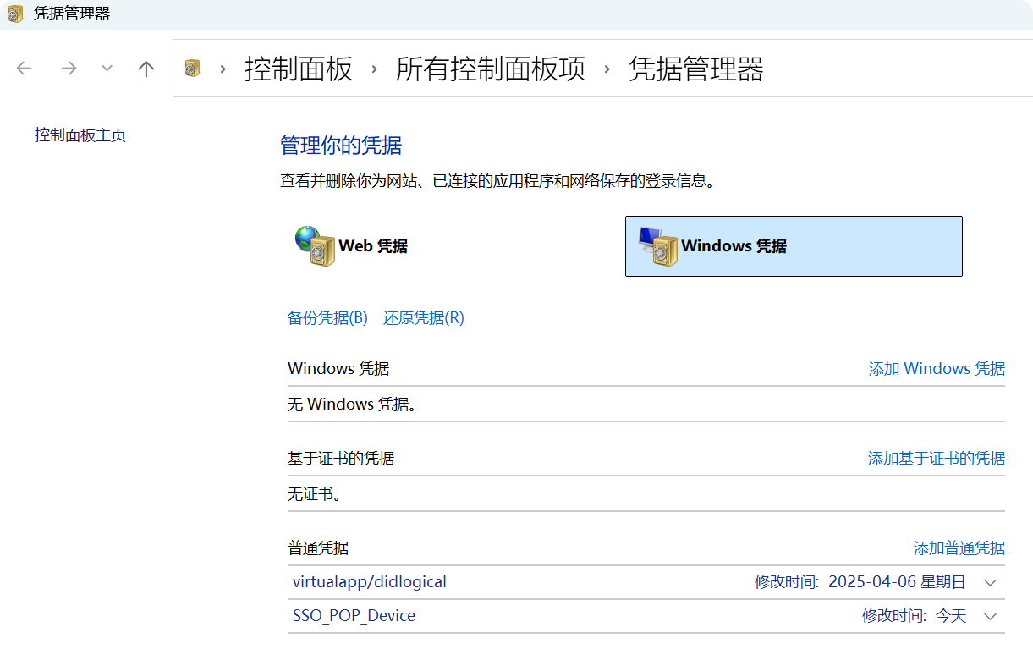The height and width of the screenshot is (649, 1033).
Task: Click 添加 Windows 凭据 link
Action: (937, 368)
